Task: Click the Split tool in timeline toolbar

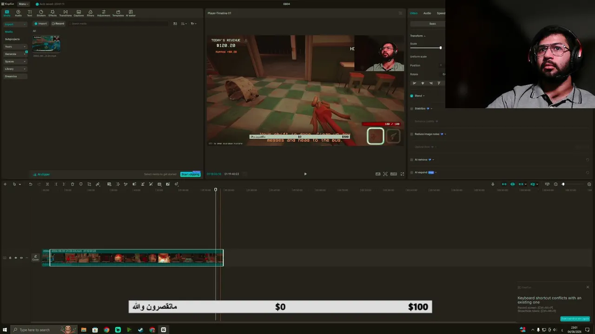Action: [x=47, y=184]
